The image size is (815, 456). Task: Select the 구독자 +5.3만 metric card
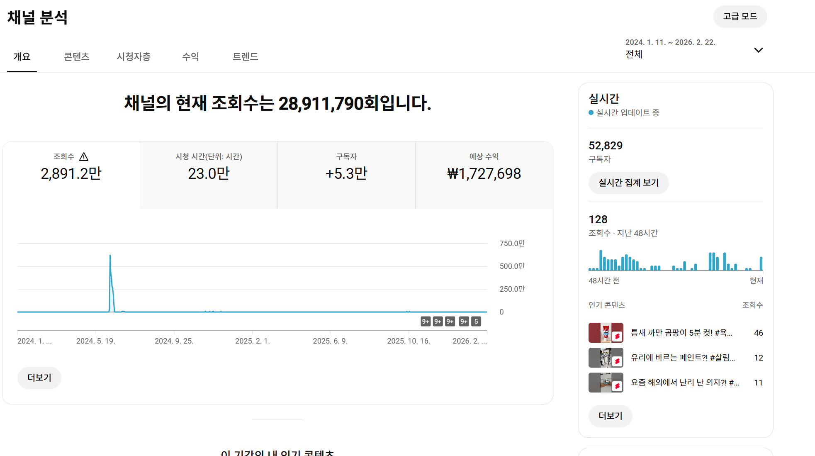point(346,174)
